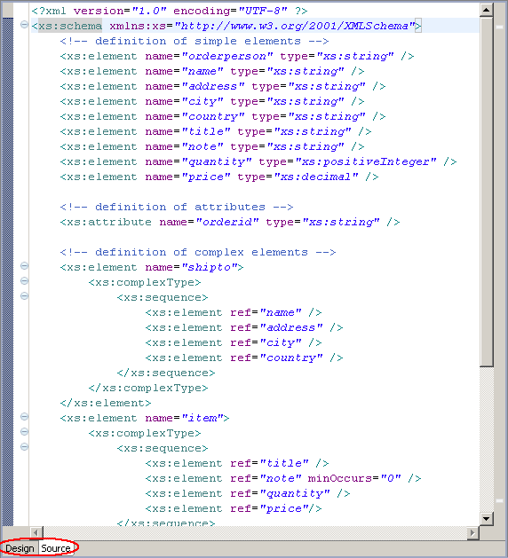The height and width of the screenshot is (558, 508).
Task: Switch to the Source tab
Action: click(56, 548)
